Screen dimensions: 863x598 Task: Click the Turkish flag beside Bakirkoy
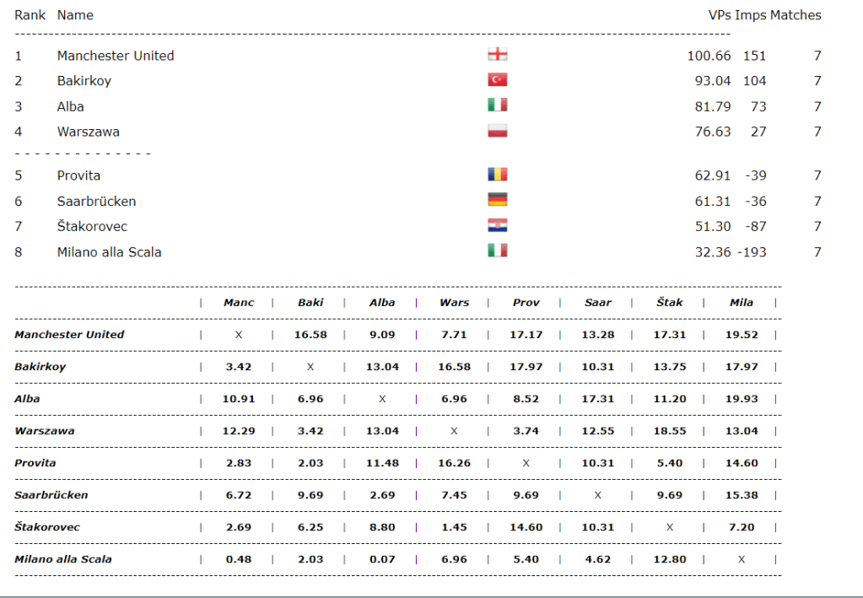pyautogui.click(x=498, y=80)
